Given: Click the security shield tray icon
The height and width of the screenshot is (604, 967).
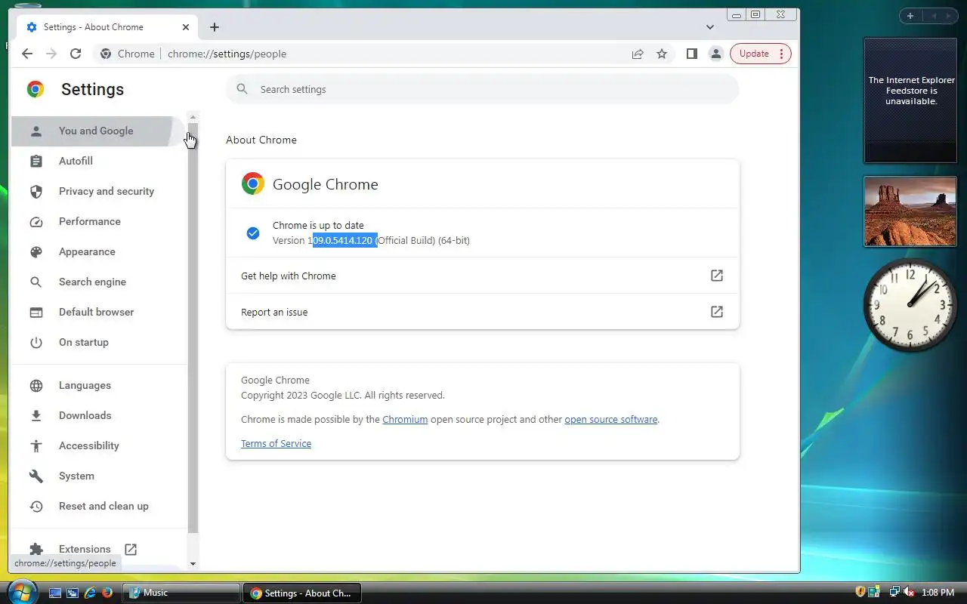Looking at the screenshot, I should [x=860, y=592].
